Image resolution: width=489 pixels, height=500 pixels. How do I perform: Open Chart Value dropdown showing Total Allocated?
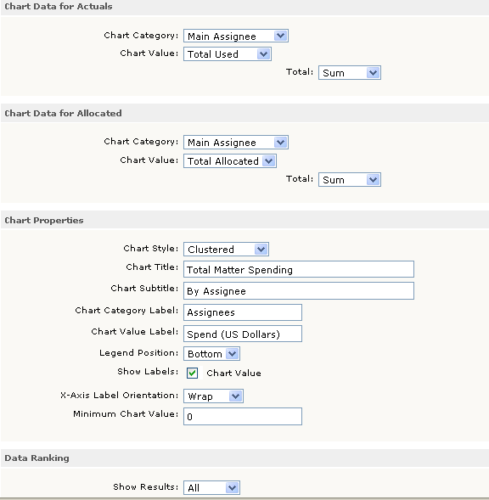pos(230,160)
